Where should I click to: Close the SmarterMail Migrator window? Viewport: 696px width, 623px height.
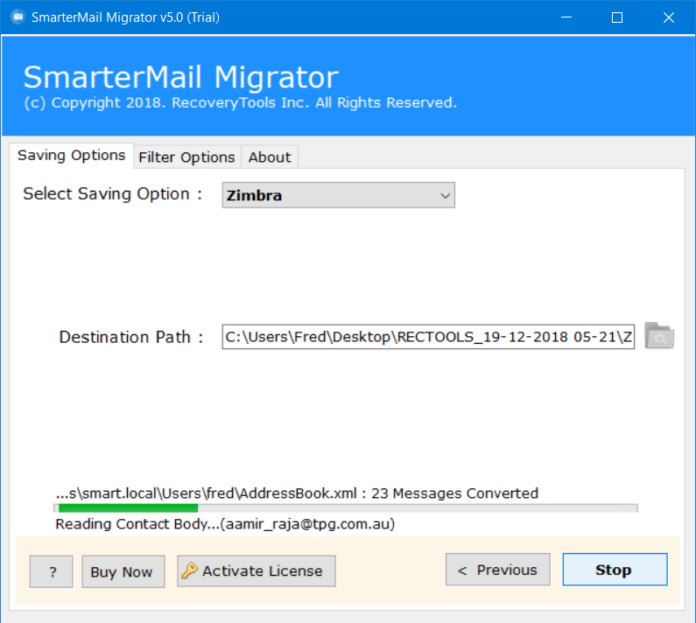point(669,17)
